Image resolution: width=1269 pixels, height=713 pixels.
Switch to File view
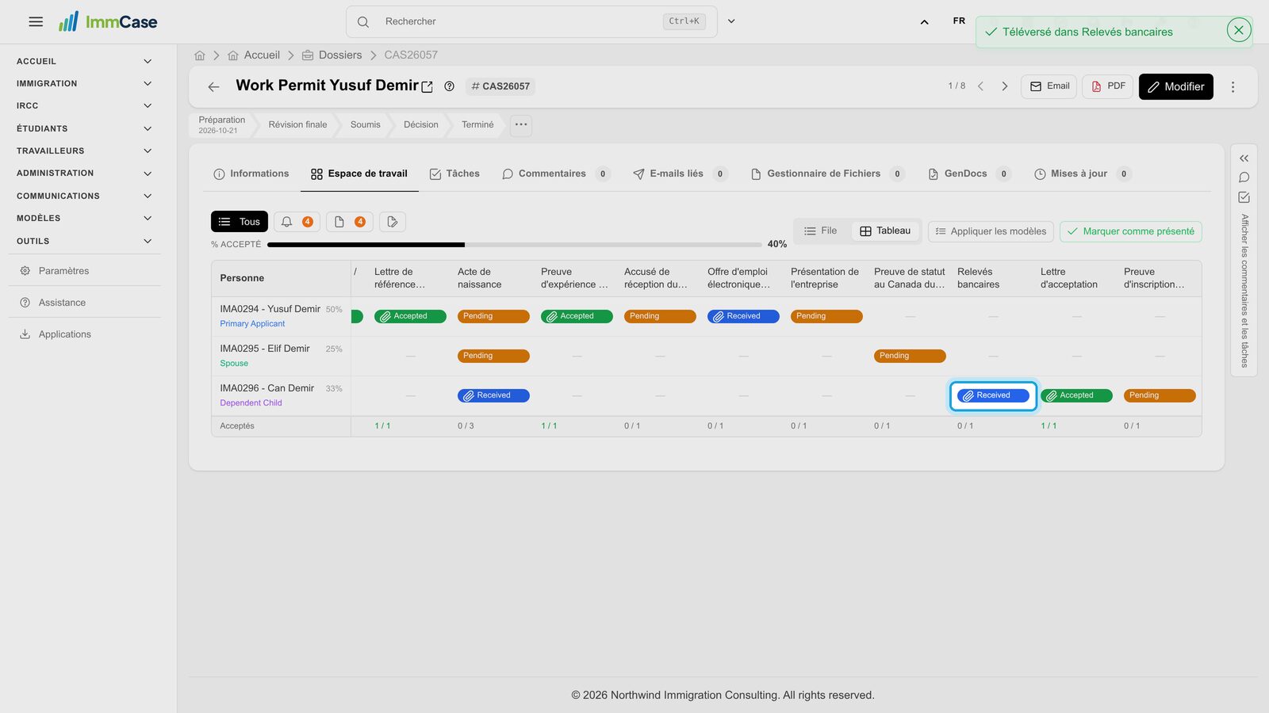[x=820, y=231]
